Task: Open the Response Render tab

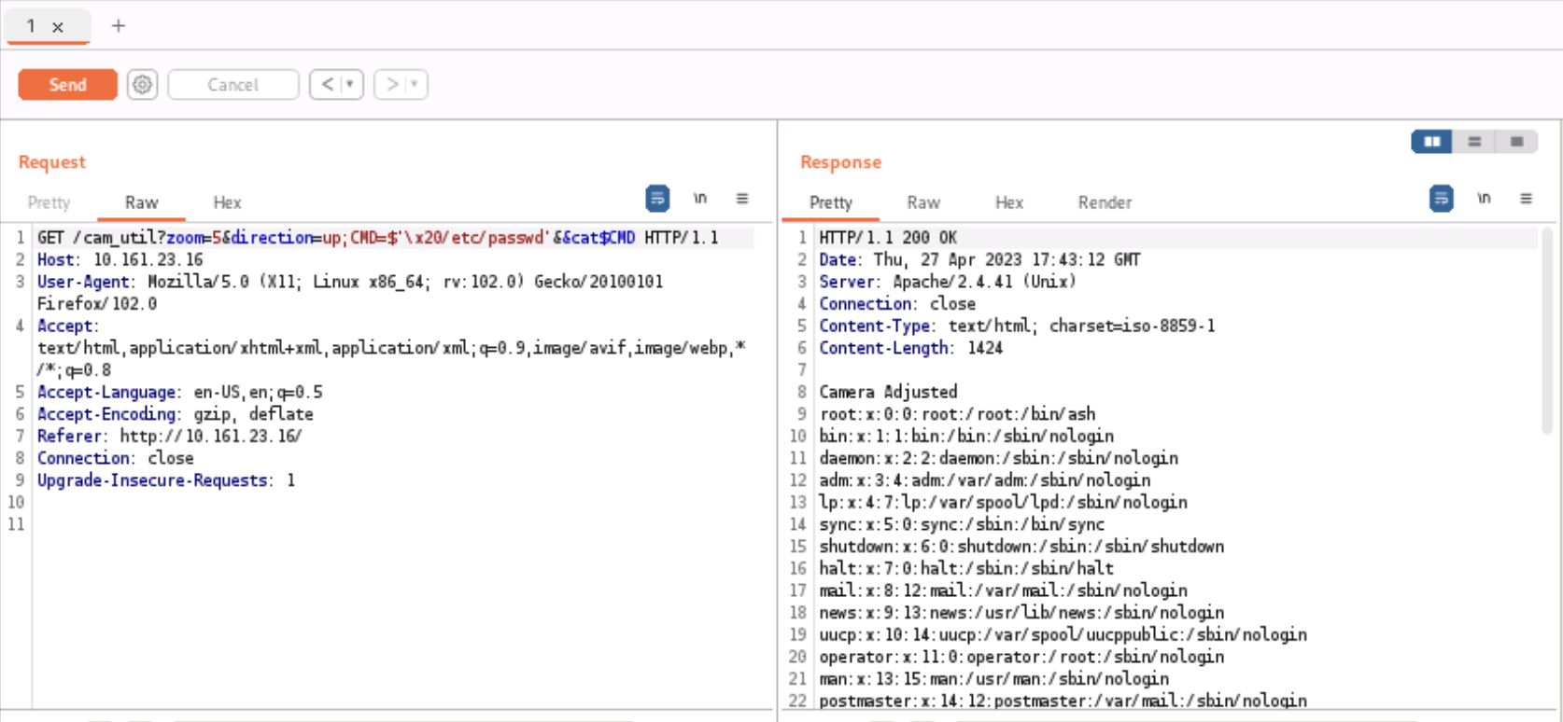Action: click(1105, 202)
